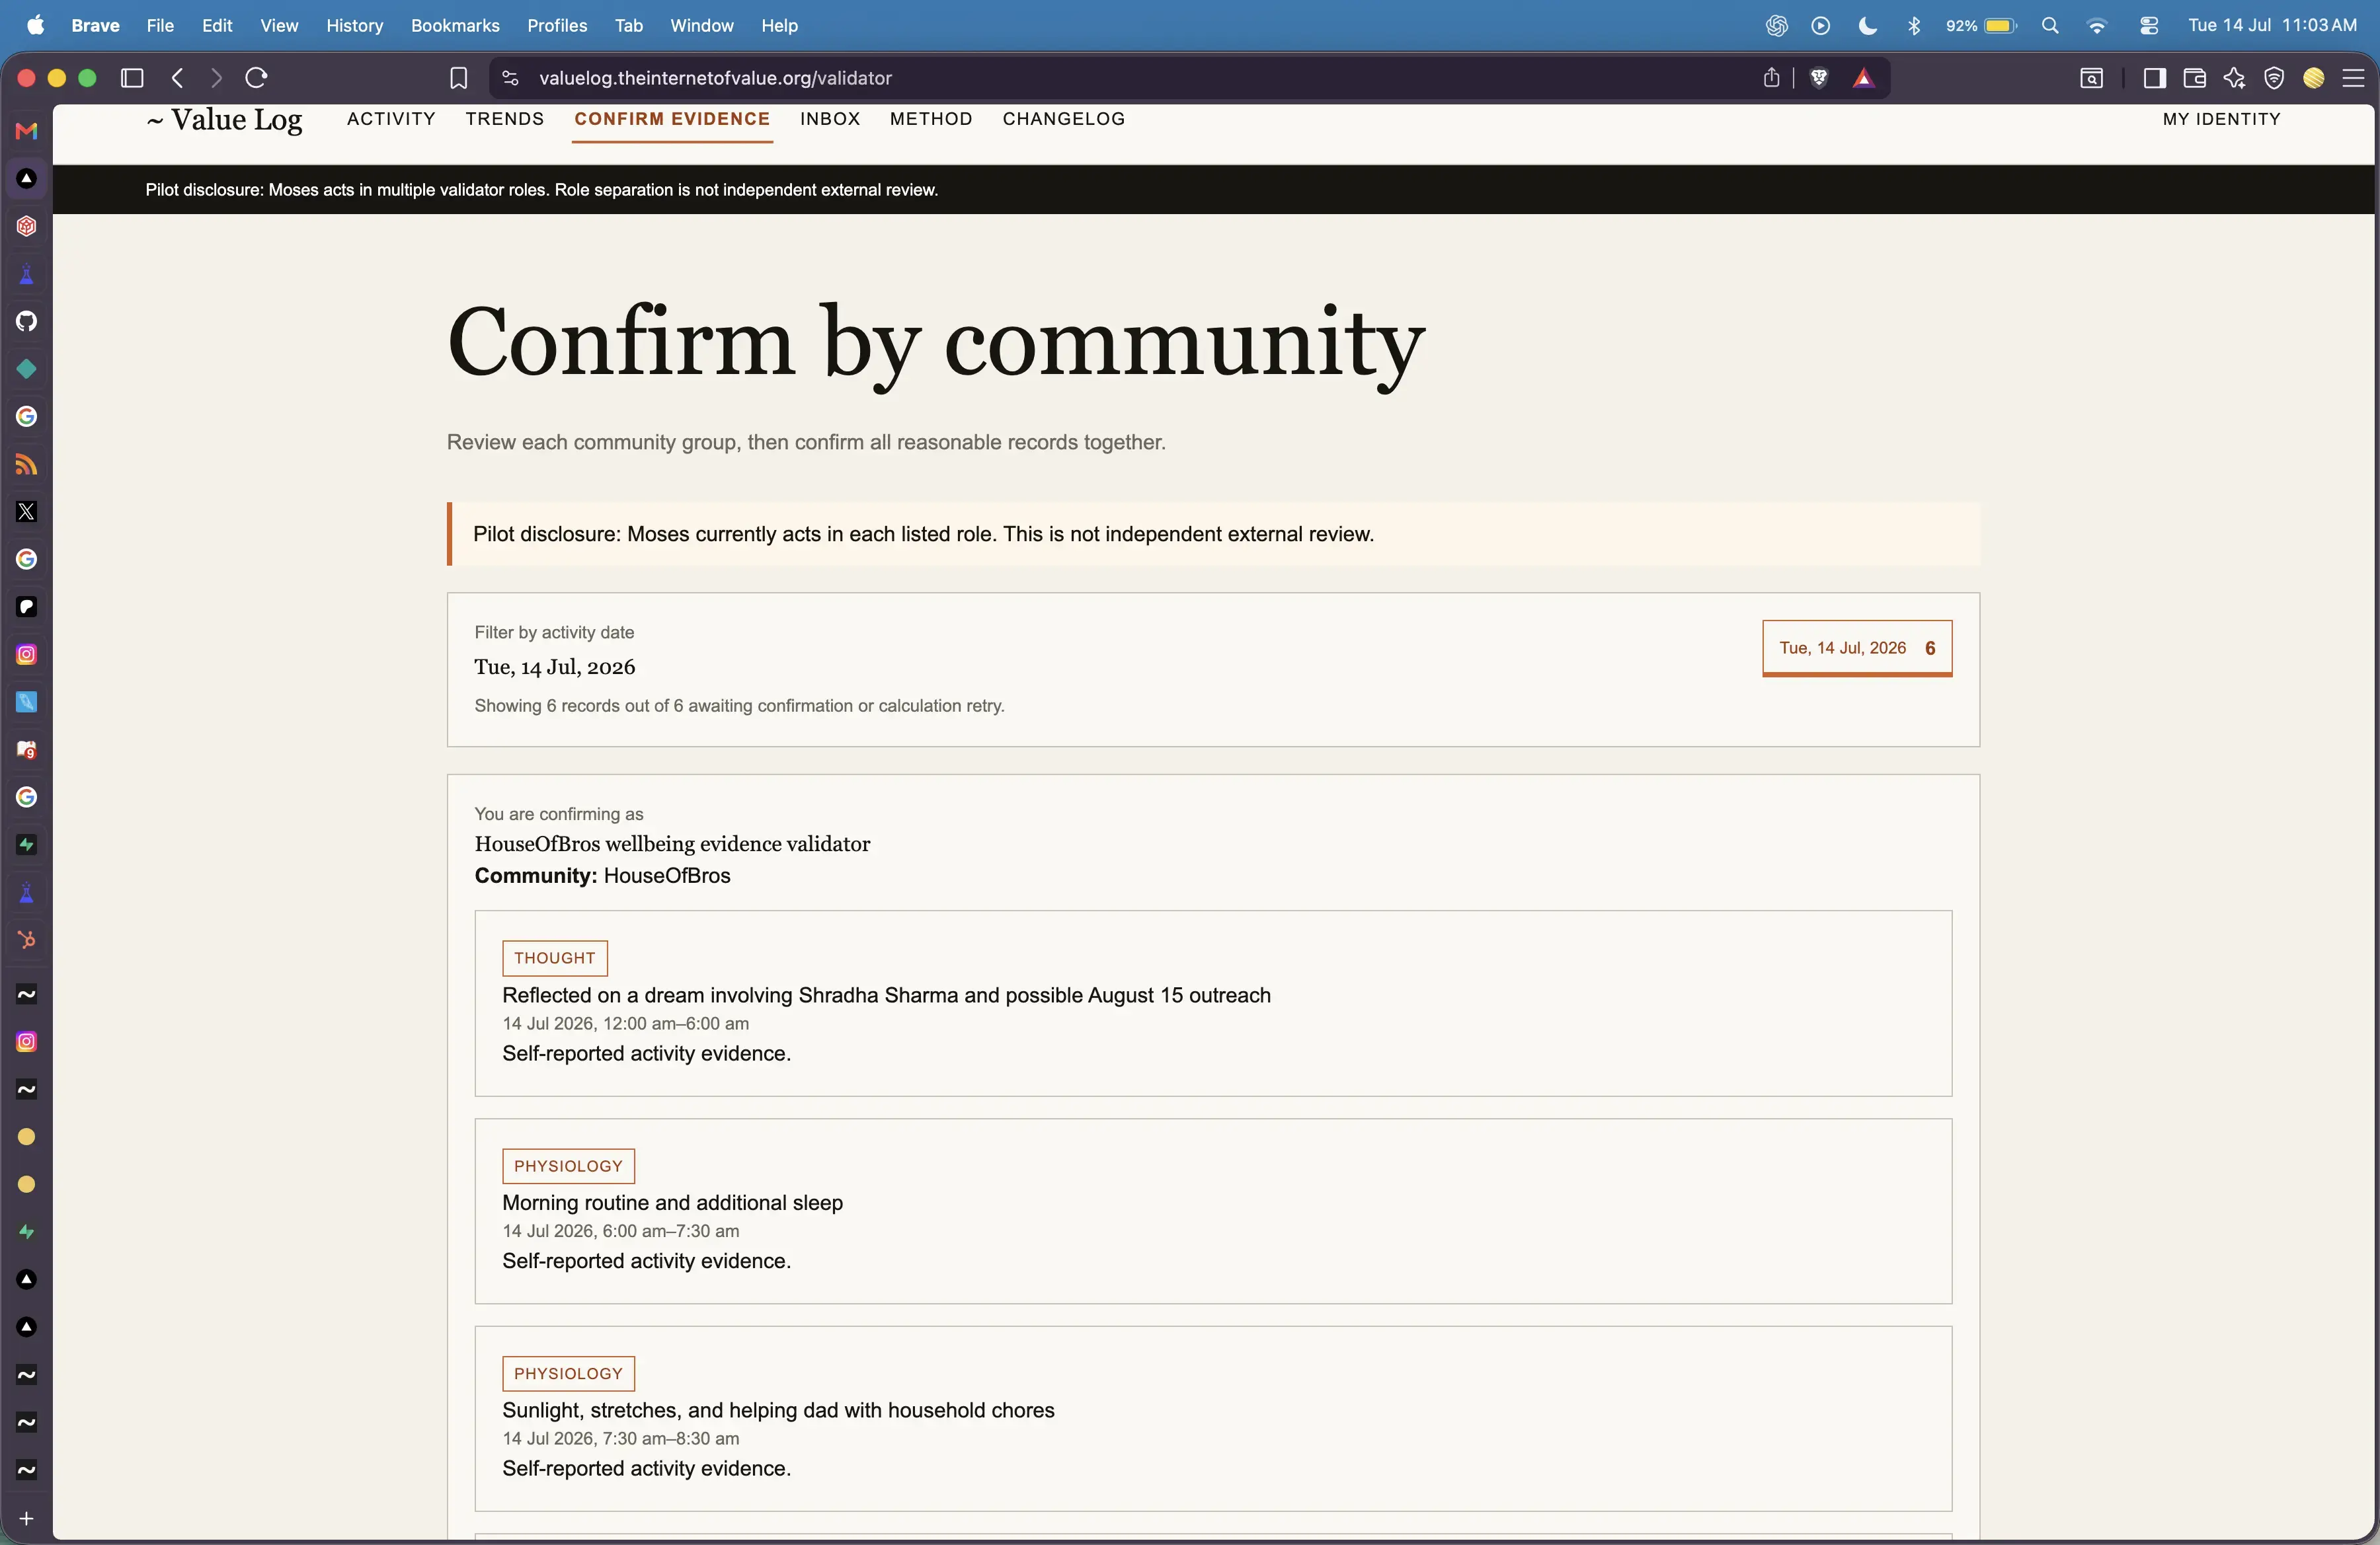Open the Gmail tab in sidebar
The height and width of the screenshot is (1545, 2380).
coord(27,131)
